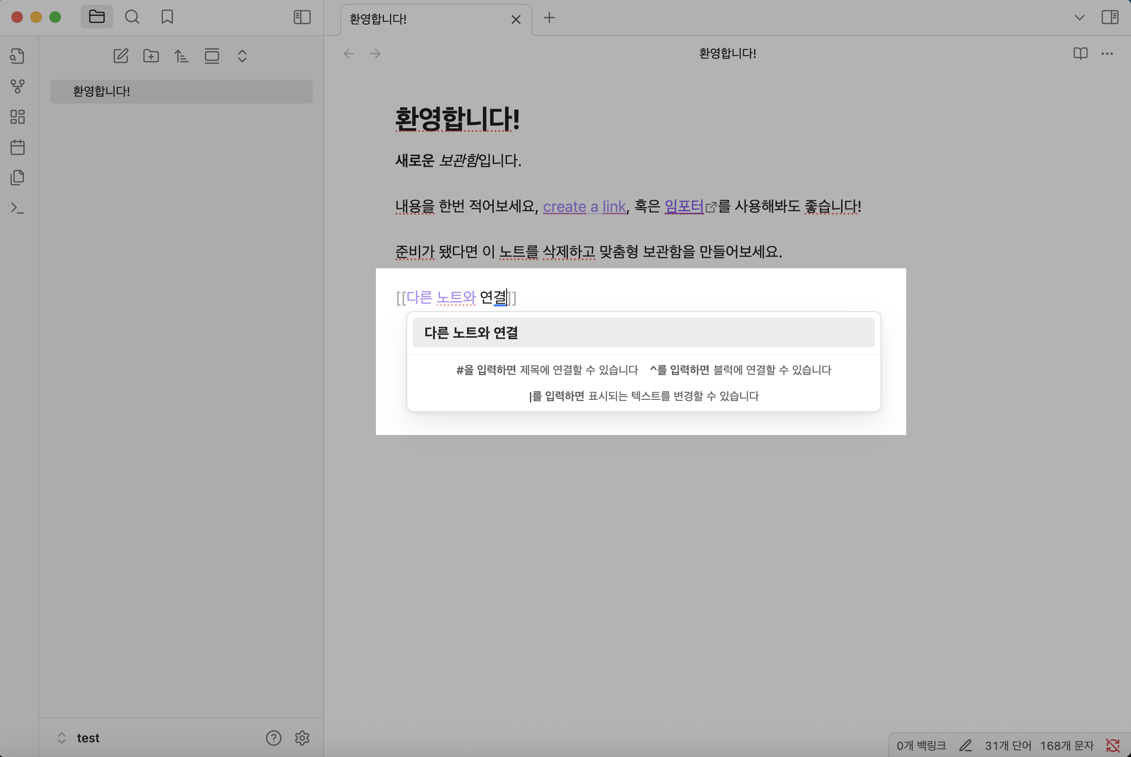The width and height of the screenshot is (1131, 757).
Task: Select 환영합니다! note in file list
Action: (x=181, y=91)
